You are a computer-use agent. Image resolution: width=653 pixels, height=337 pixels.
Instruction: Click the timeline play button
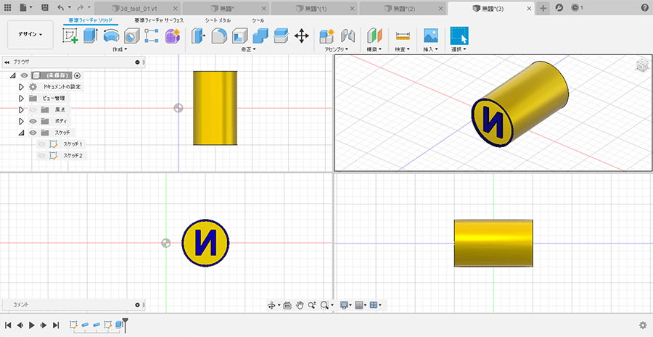pyautogui.click(x=32, y=325)
